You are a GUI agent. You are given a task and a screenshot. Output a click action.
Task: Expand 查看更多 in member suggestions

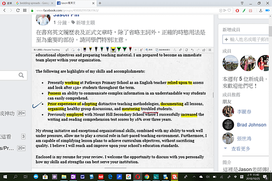tap(240, 149)
